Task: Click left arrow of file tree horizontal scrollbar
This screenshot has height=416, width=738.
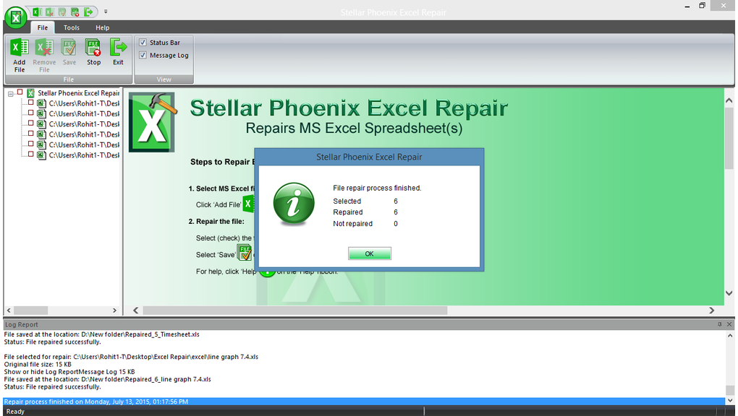Action: click(x=9, y=311)
